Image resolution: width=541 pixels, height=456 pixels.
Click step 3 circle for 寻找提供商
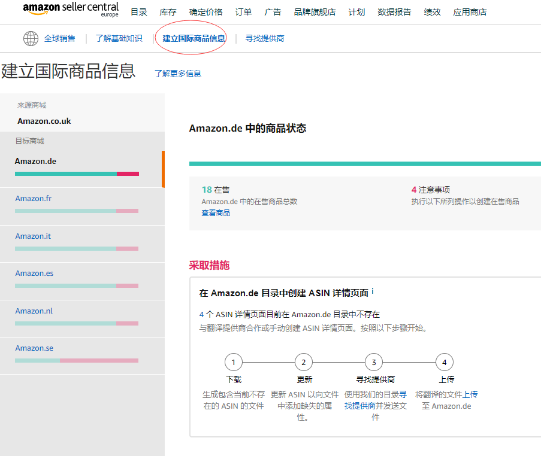point(374,362)
